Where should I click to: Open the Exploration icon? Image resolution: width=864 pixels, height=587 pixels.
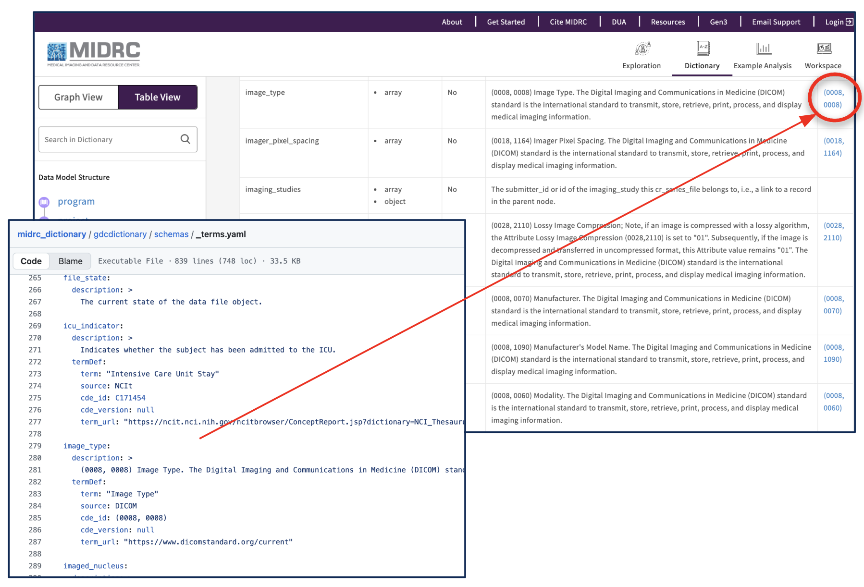[642, 49]
